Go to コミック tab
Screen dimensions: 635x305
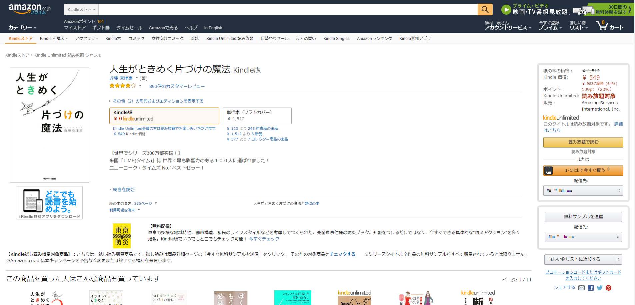tap(136, 39)
